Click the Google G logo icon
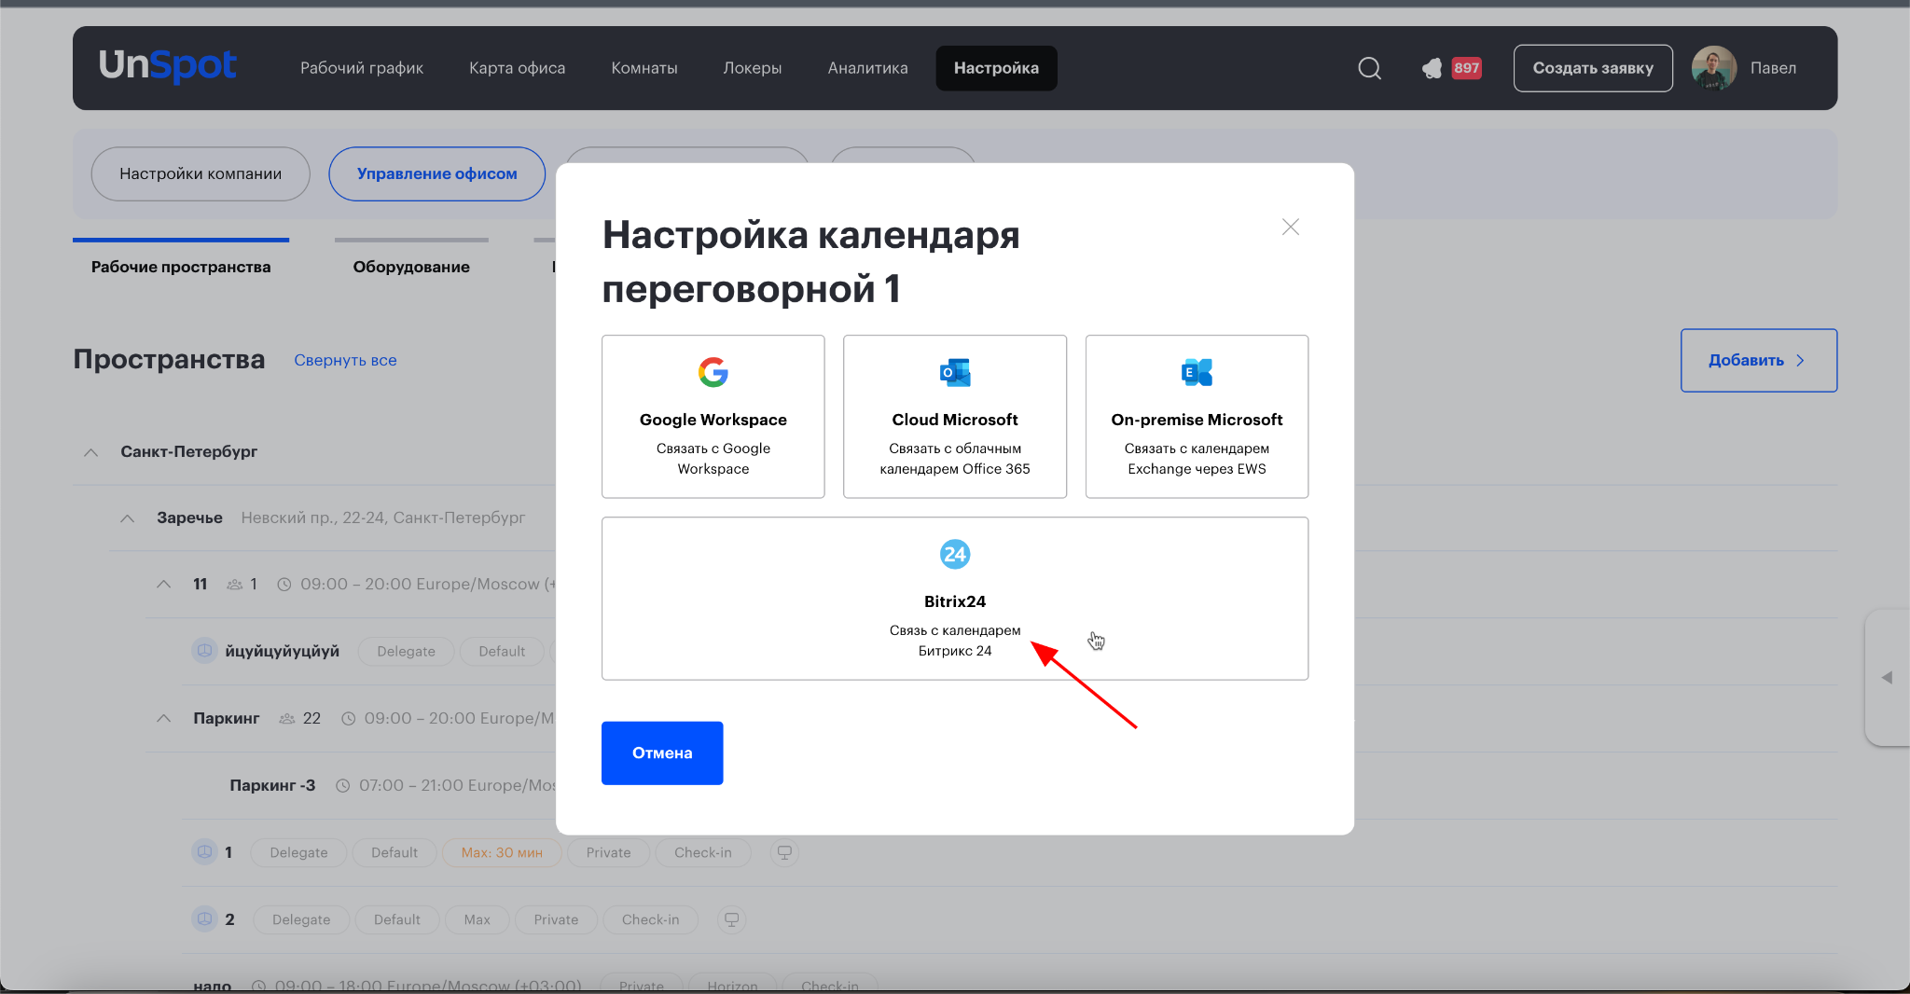The height and width of the screenshot is (994, 1910). (x=713, y=372)
